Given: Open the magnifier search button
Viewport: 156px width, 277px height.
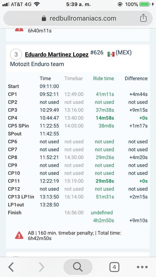Looking at the screenshot, I should [x=78, y=267].
